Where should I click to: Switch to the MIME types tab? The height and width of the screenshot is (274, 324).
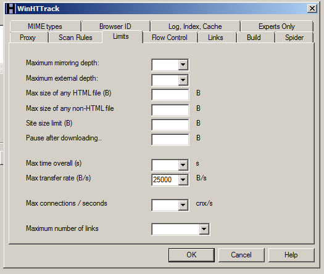pyautogui.click(x=45, y=26)
